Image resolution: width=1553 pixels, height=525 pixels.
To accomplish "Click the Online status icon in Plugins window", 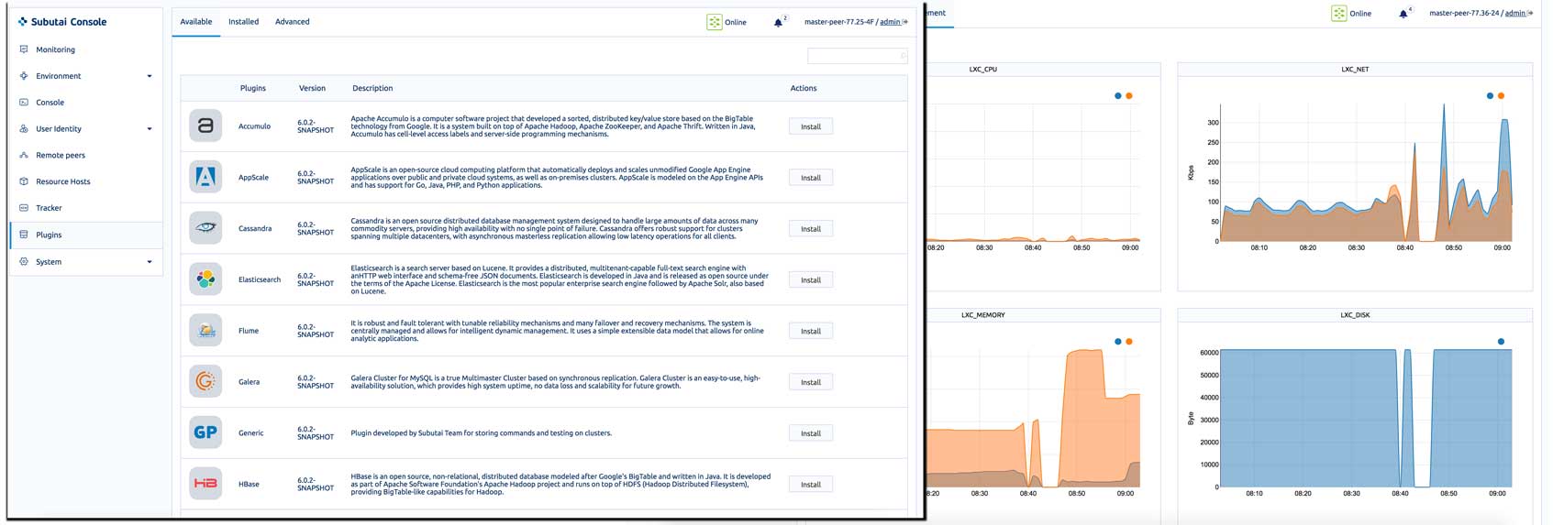I will (x=714, y=22).
